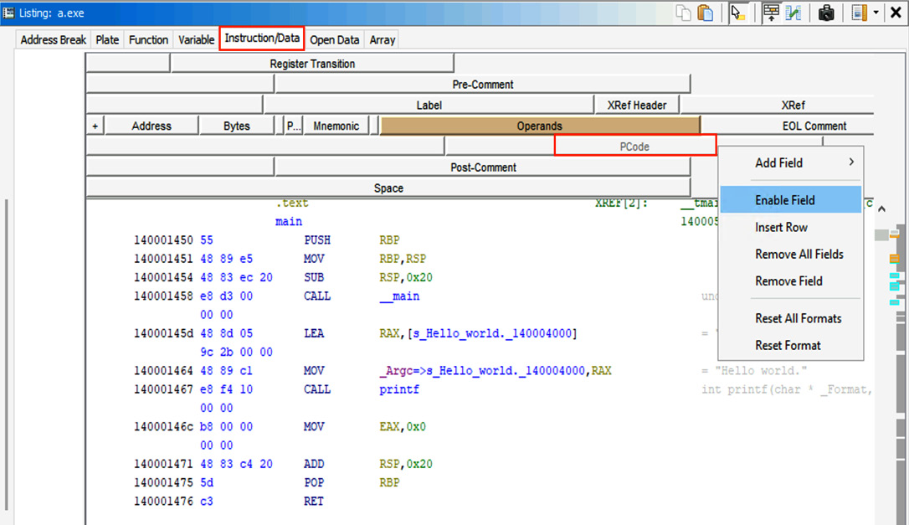Toggle the edit listing fields icon
Image resolution: width=909 pixels, height=525 pixels.
(x=771, y=13)
